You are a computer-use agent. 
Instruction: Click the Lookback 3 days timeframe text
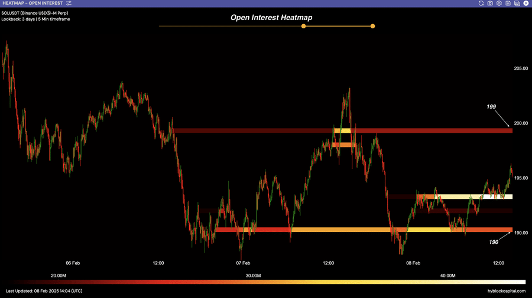[x=37, y=19]
